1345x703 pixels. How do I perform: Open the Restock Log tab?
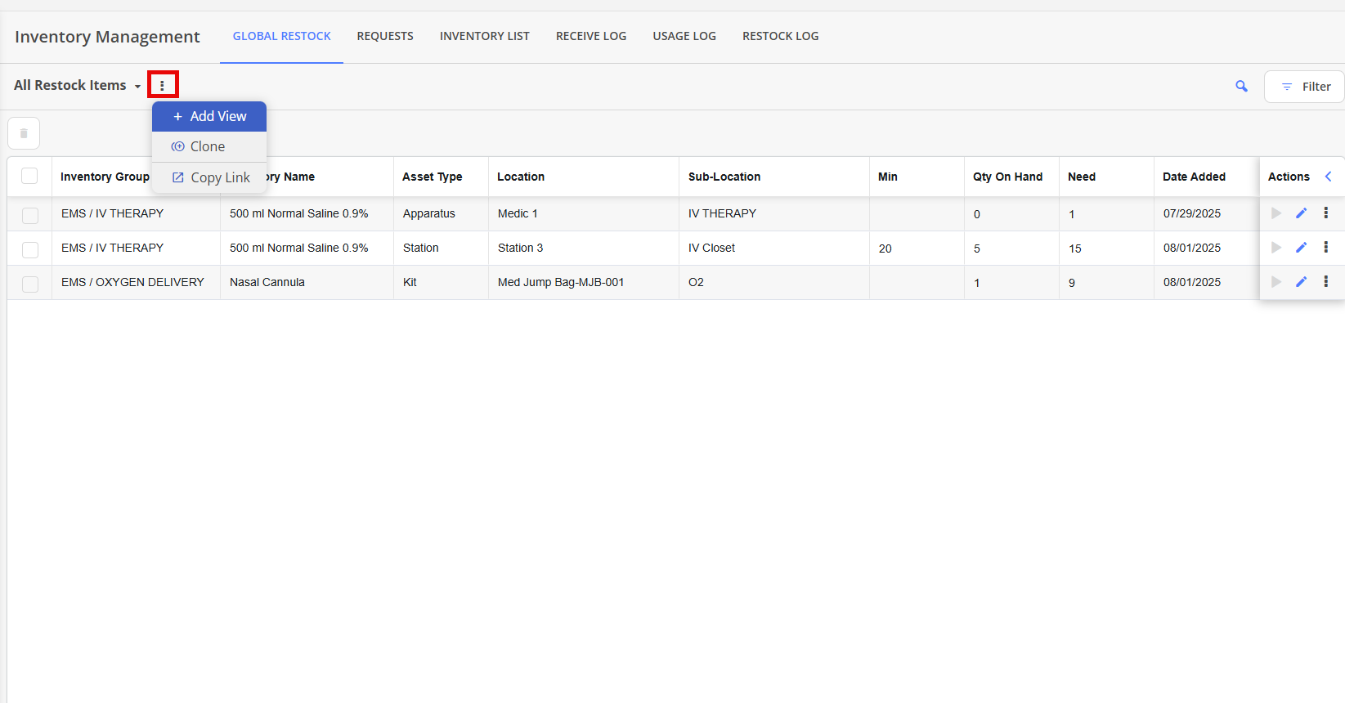coord(781,36)
